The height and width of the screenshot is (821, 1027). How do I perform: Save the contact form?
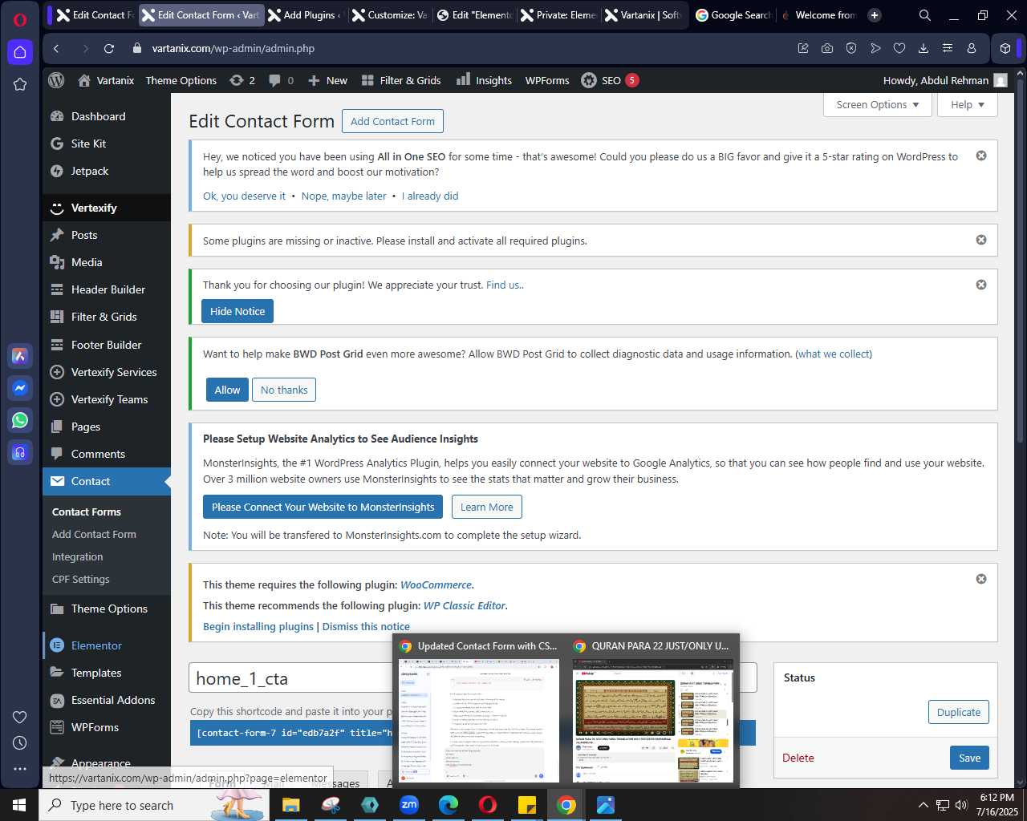969,758
